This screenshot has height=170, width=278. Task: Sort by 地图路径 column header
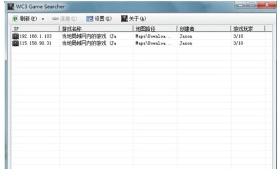click(155, 29)
